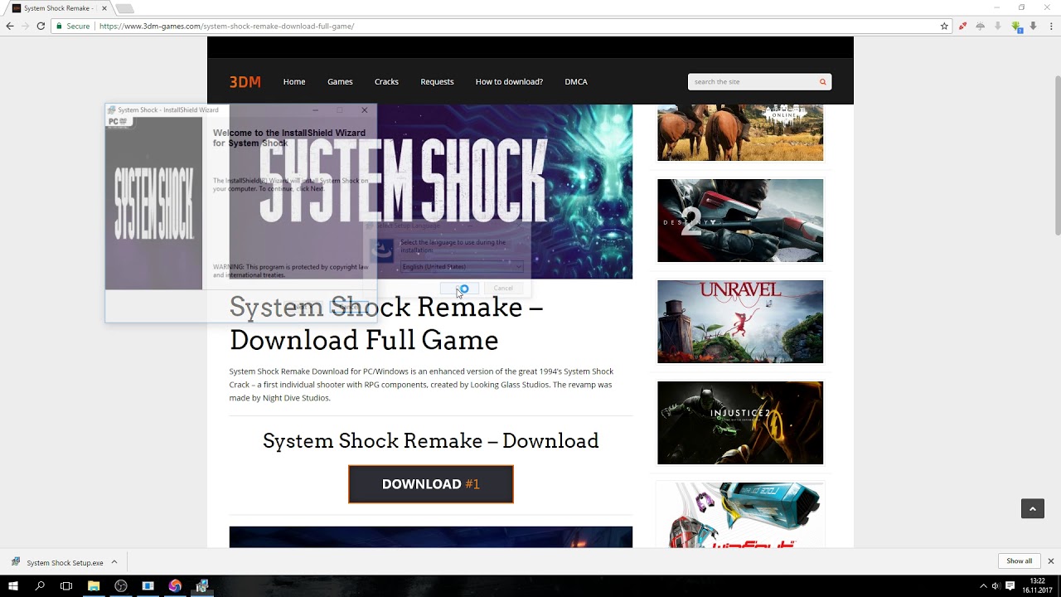Open OBS Studio from the taskbar
The image size is (1061, 597).
(121, 586)
